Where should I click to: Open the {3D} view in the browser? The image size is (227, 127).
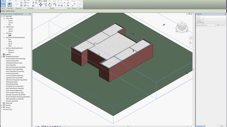[10, 35]
